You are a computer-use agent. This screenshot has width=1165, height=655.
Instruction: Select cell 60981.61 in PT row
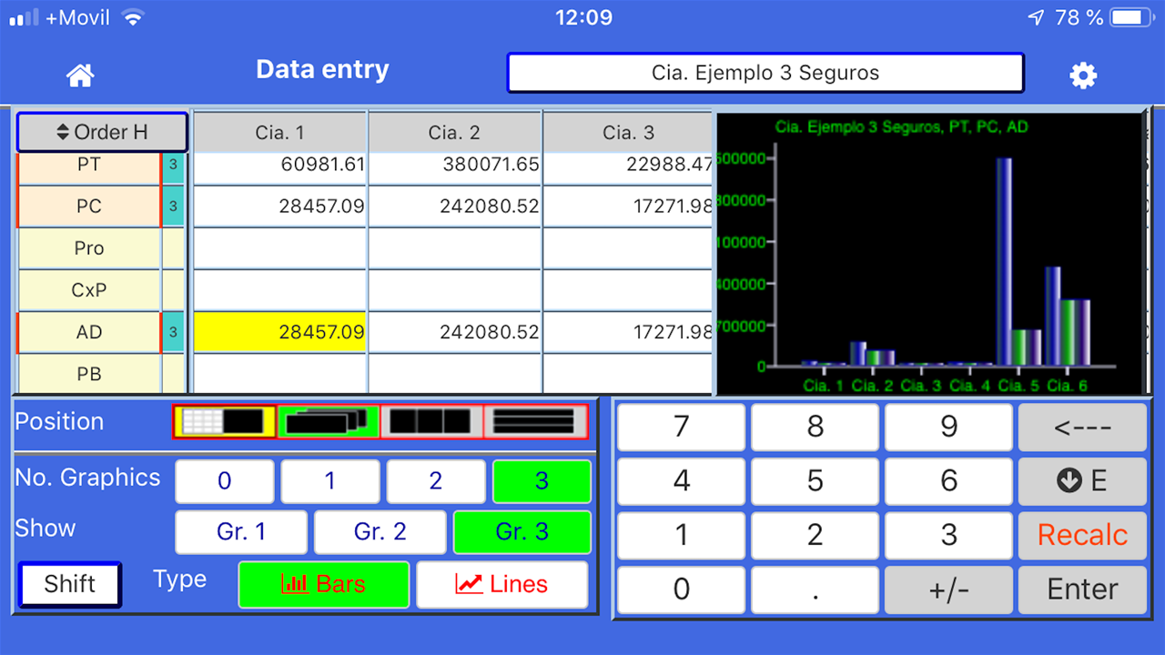click(x=279, y=167)
